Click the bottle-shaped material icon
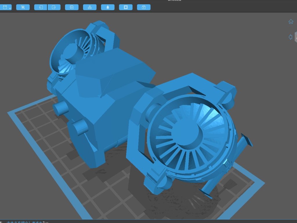This screenshot has width=297, height=223. click(x=108, y=7)
